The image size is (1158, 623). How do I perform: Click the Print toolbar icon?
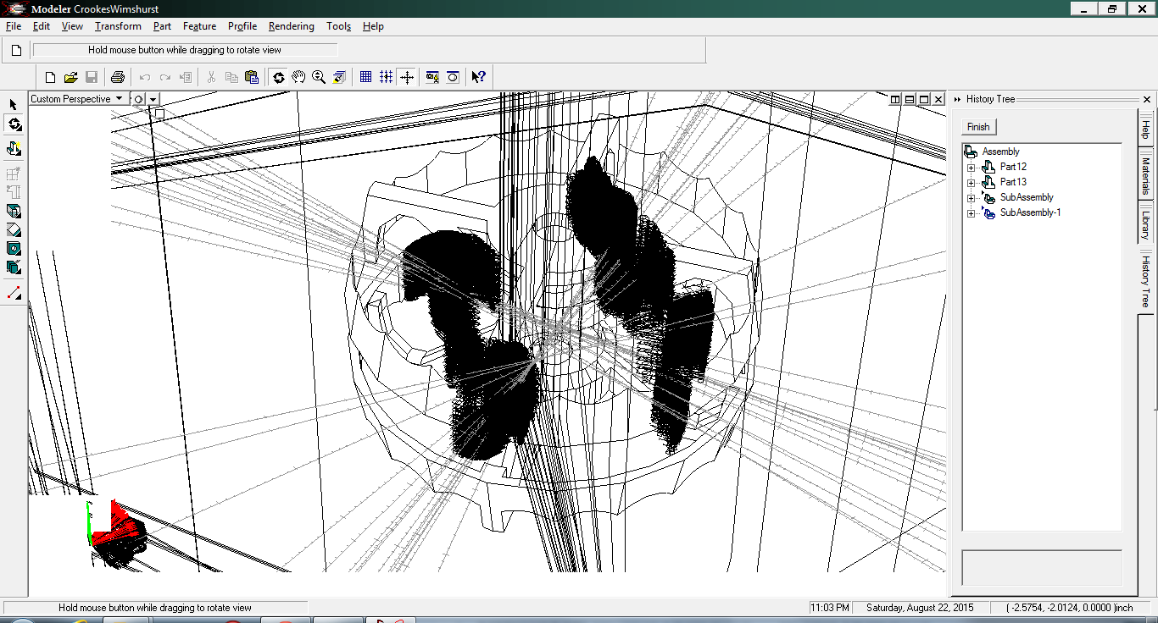tap(118, 77)
